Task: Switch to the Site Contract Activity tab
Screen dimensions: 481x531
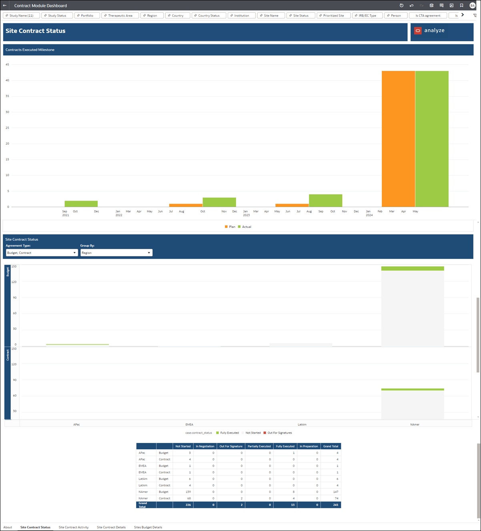Action: 73,527
